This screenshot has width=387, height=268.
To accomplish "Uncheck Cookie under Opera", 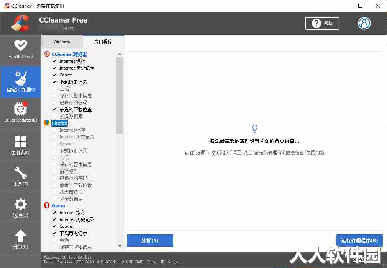I will (x=54, y=226).
